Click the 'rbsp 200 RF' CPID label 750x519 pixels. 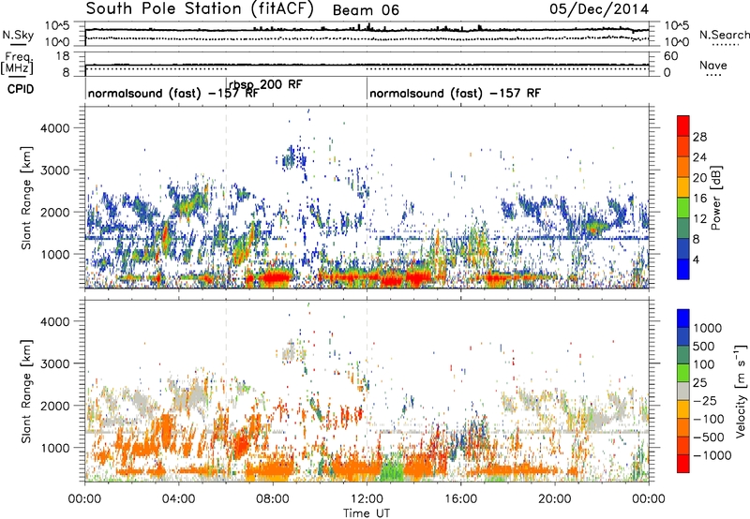click(265, 84)
